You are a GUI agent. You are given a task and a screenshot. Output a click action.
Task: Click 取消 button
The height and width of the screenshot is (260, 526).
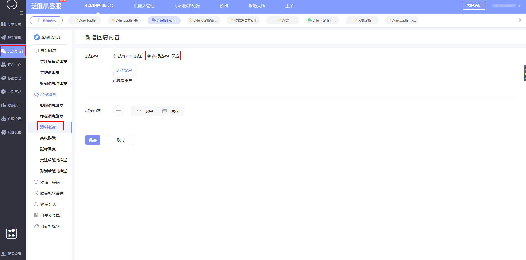[121, 140]
